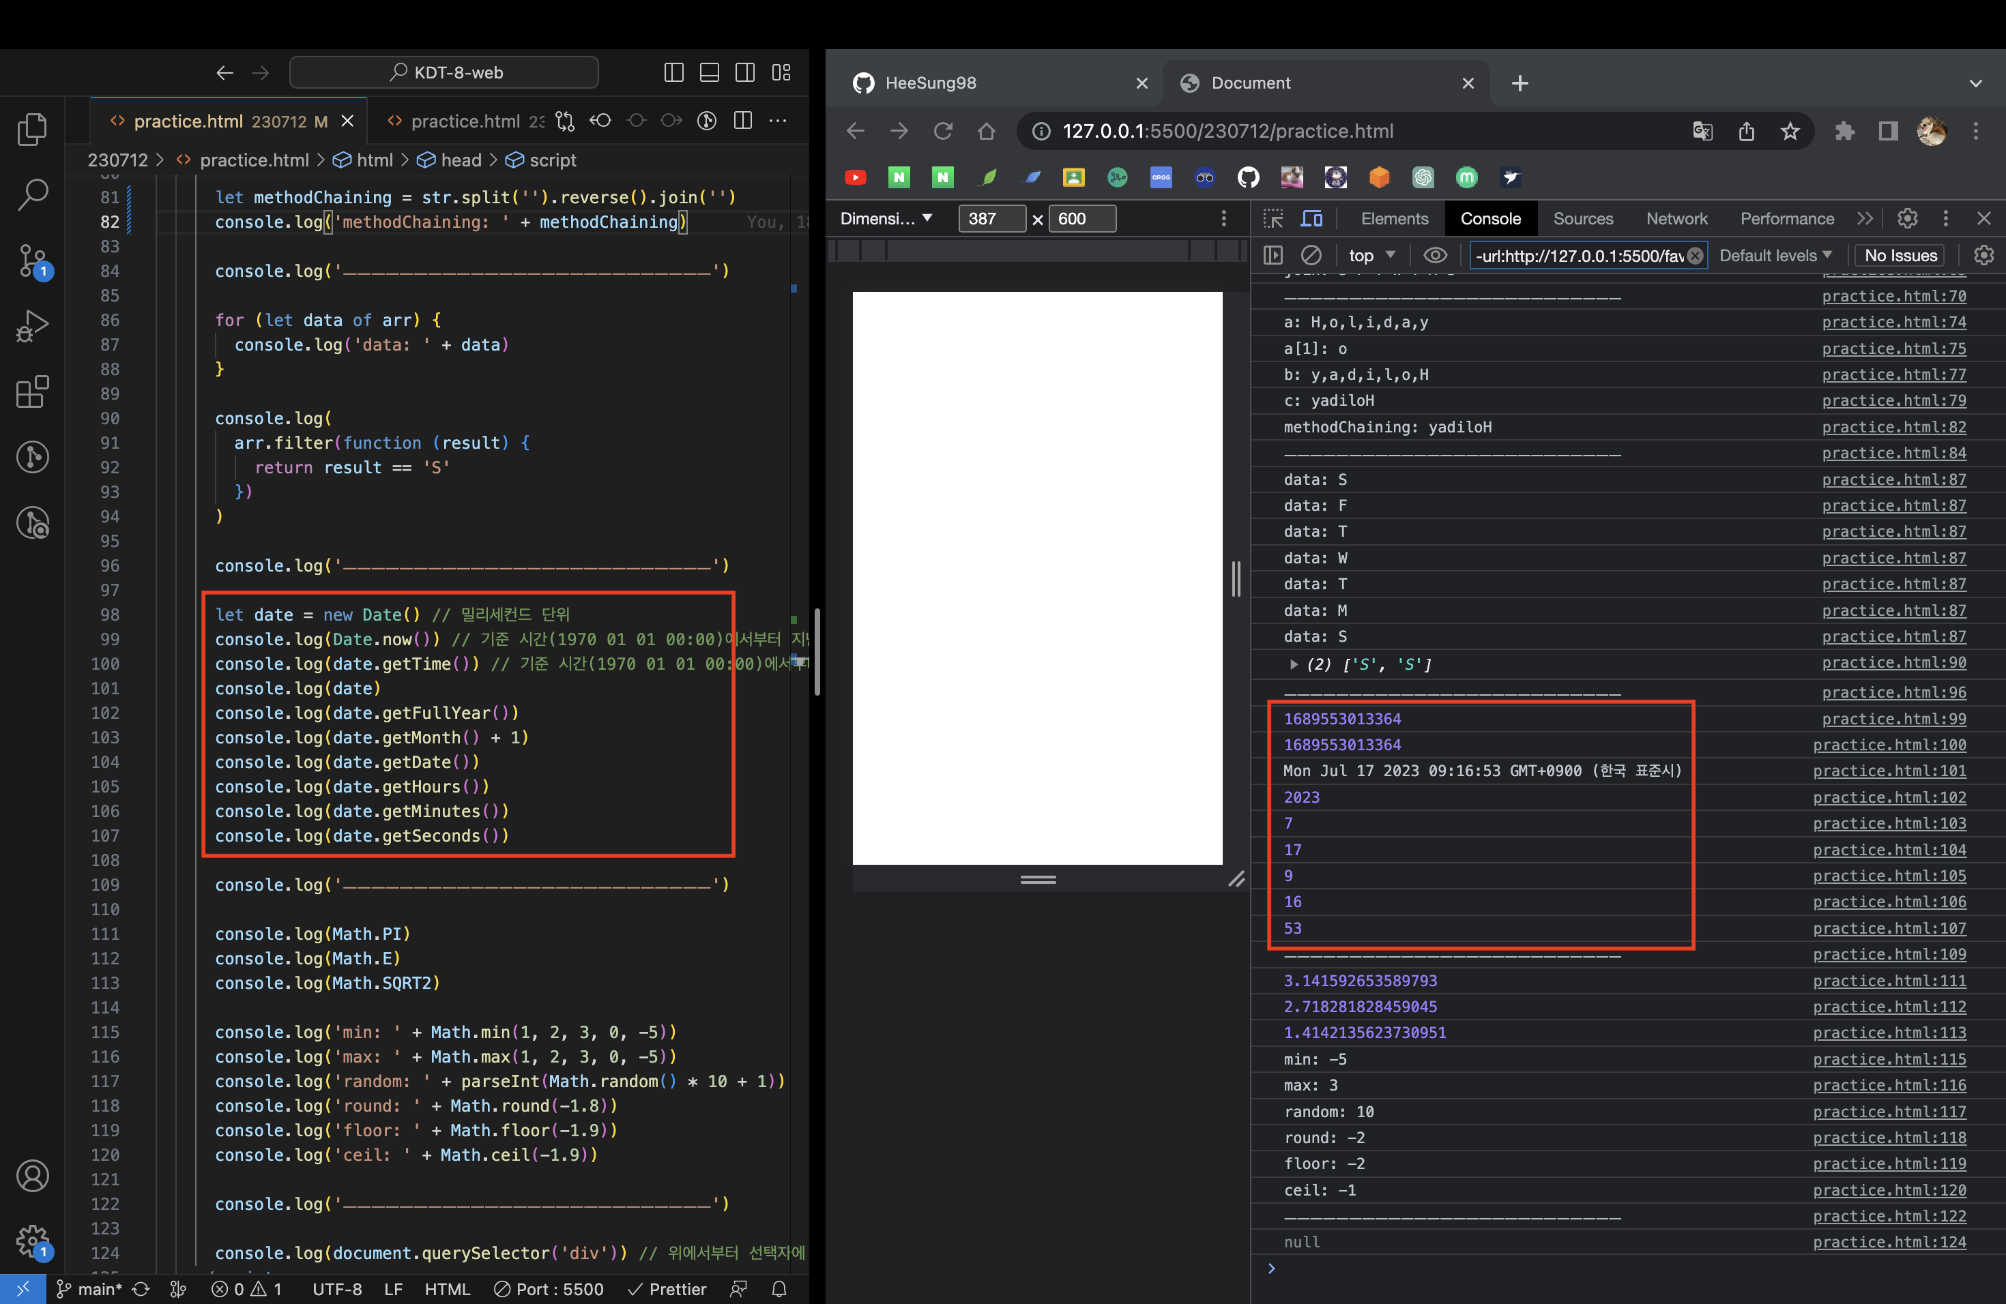2006x1304 pixels.
Task: Toggle live expression eye icon
Action: 1434,254
